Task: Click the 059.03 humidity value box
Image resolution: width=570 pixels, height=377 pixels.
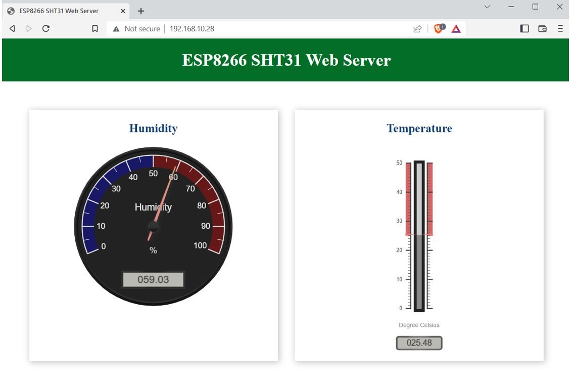Action: point(153,279)
